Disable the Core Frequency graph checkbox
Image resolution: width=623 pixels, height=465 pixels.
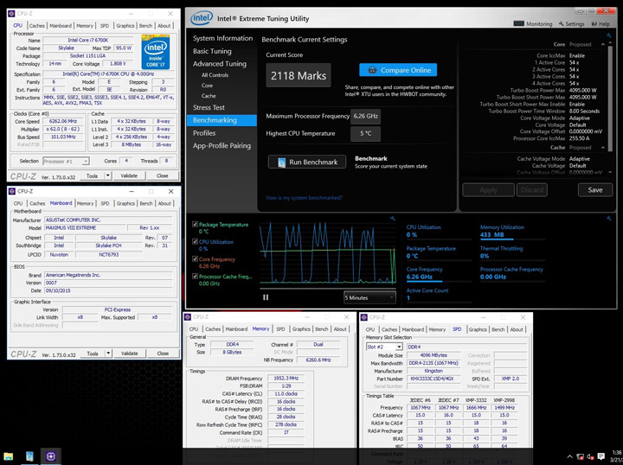pos(196,259)
